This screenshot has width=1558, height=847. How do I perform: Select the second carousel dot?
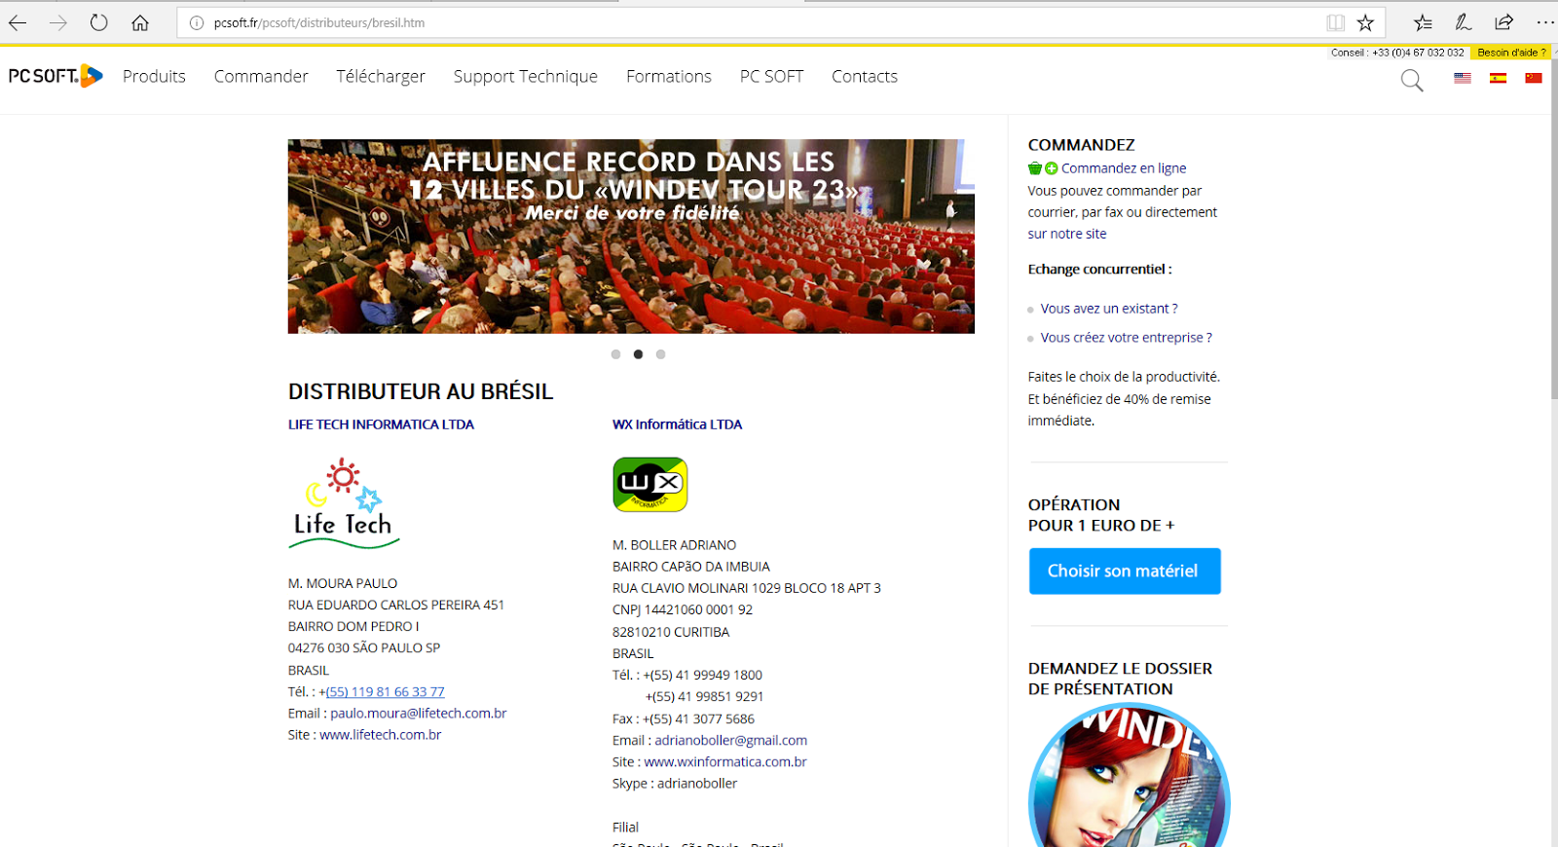tap(638, 354)
